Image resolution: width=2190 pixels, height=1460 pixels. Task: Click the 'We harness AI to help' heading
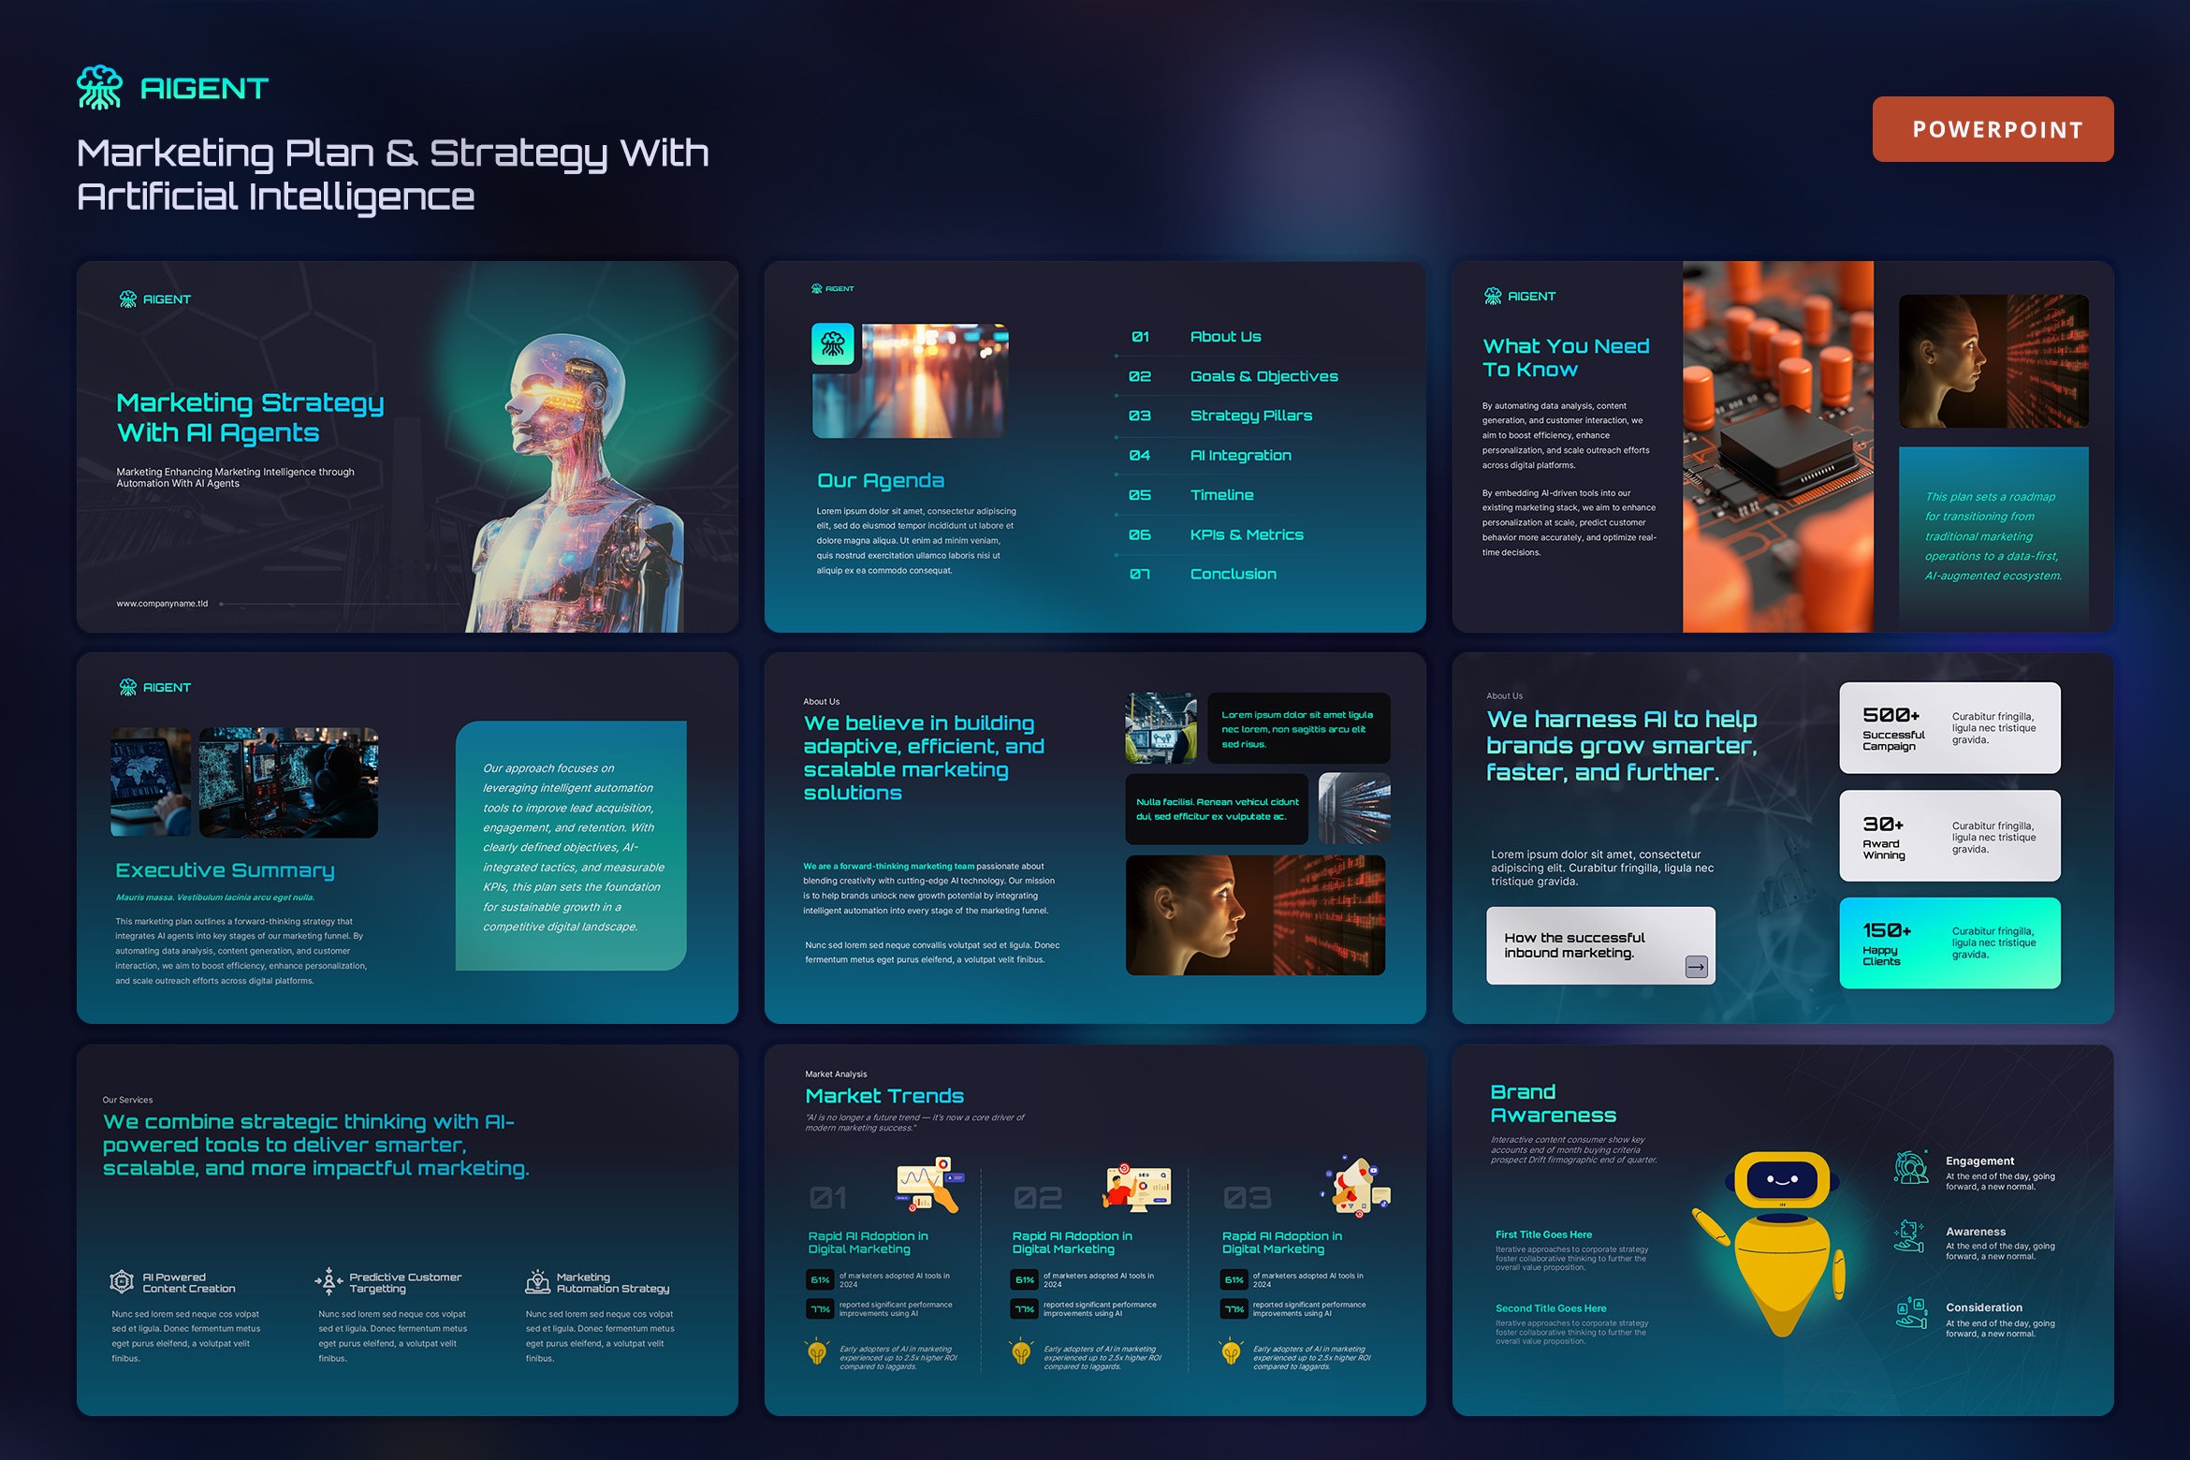[x=1622, y=746]
